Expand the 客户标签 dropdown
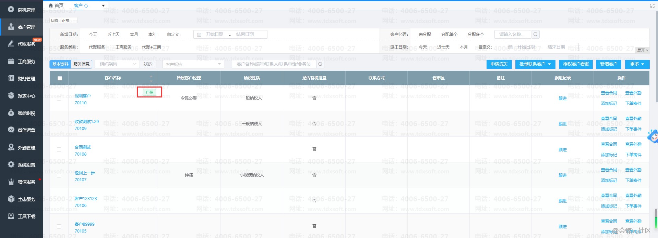Viewport: 658px width, 238px height. click(193, 64)
